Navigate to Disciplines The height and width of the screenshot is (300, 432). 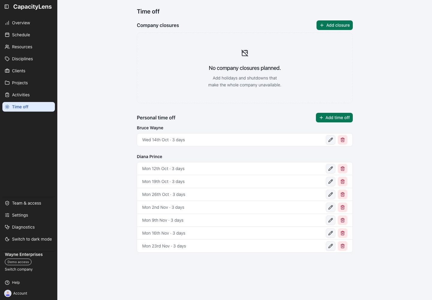28,59
